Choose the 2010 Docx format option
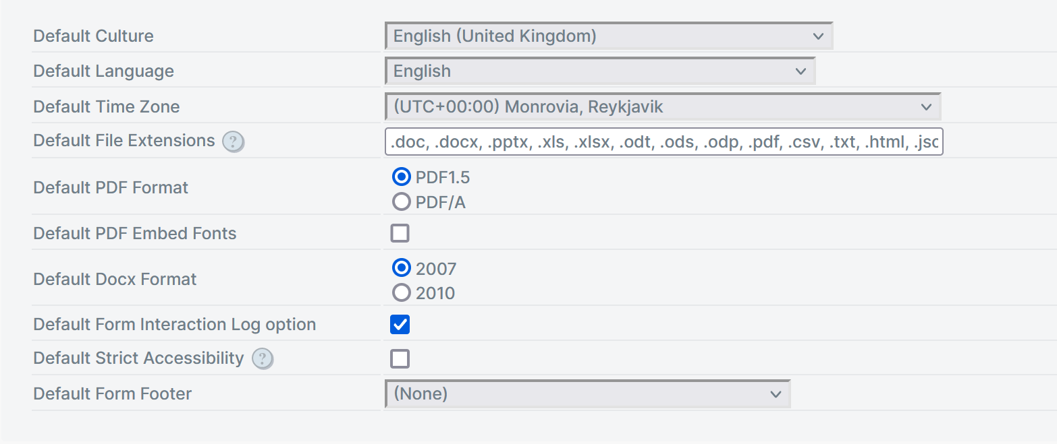Viewport: 1057px width, 444px height. click(x=402, y=292)
